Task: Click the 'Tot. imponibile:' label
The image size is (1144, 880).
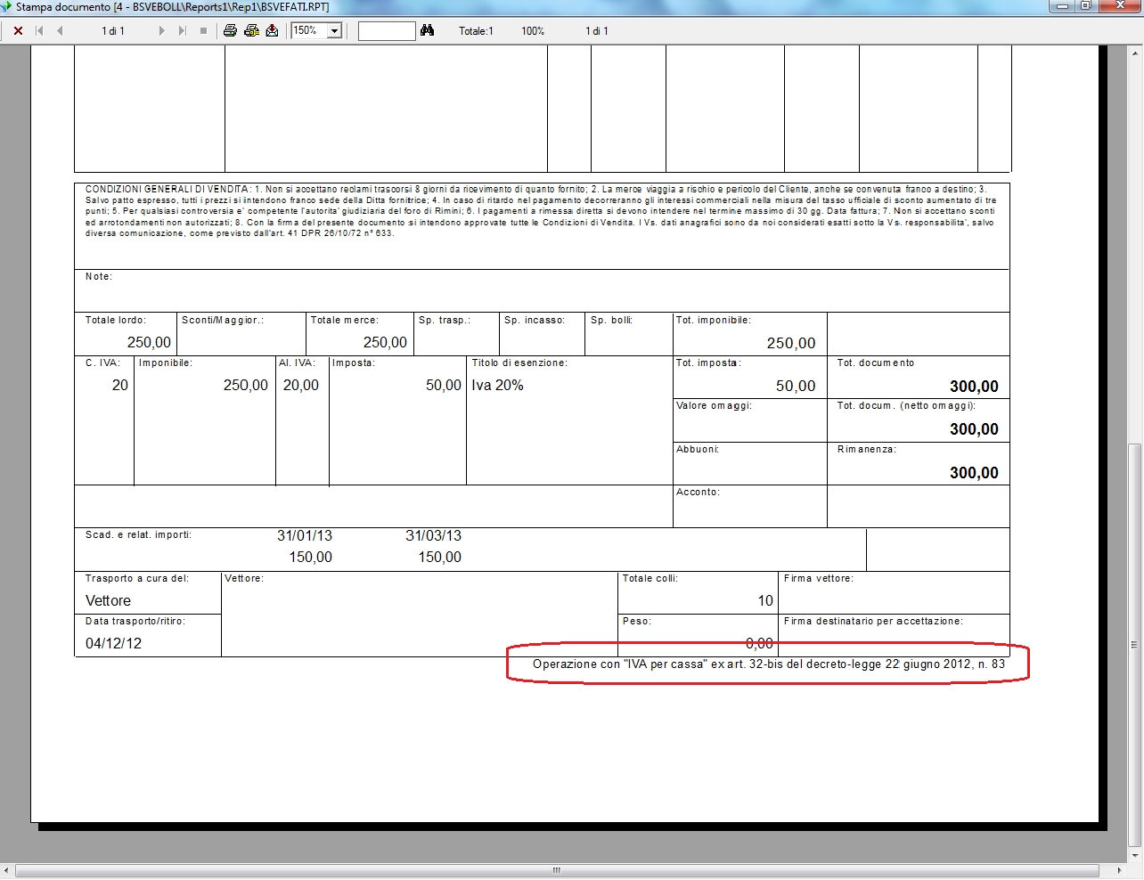Action: tap(714, 321)
